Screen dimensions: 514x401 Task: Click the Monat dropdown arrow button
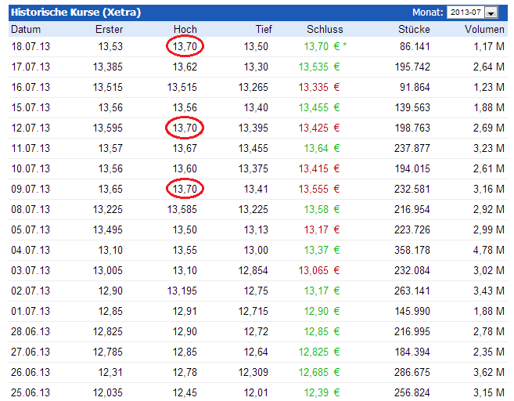coord(491,13)
